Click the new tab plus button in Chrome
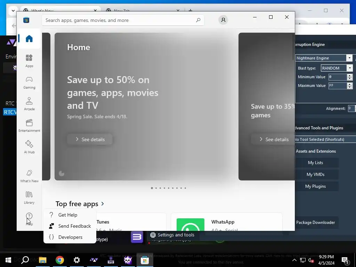 [190, 10]
